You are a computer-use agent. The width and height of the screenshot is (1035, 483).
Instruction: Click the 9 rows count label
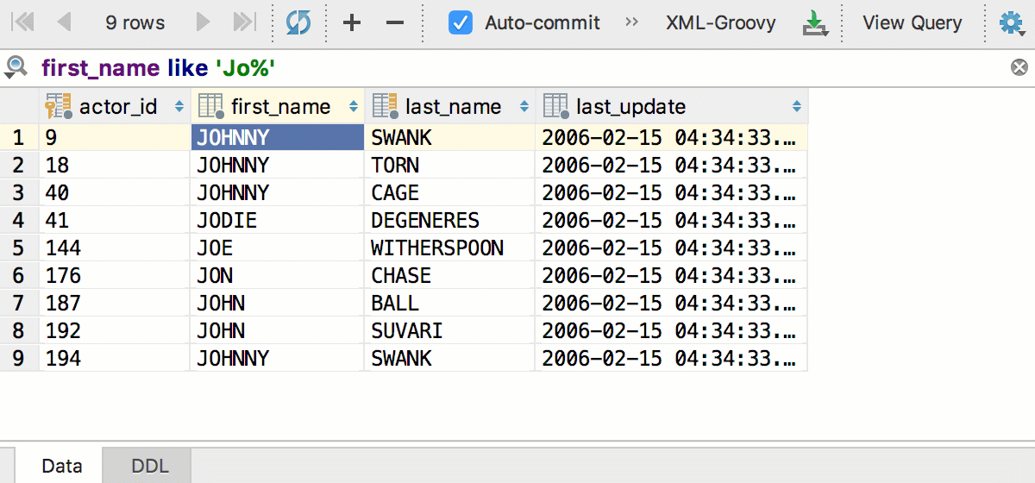coord(135,23)
